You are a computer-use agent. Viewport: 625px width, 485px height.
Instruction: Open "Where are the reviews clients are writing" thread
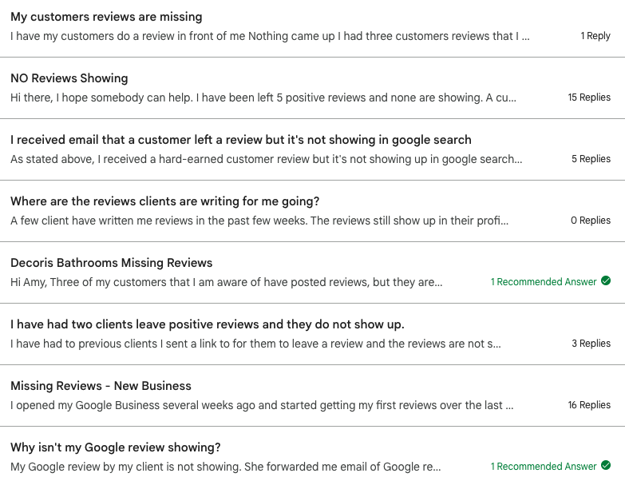tap(165, 201)
